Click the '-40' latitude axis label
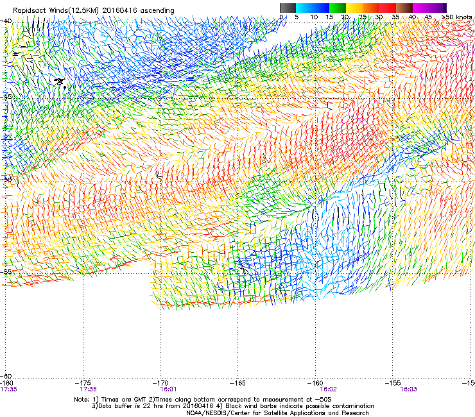Viewport: 475px width, 417px height. (x=6, y=21)
